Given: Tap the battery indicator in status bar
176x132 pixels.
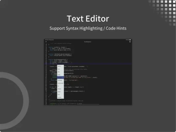Looking at the screenshot, I should pyautogui.click(x=130, y=40).
